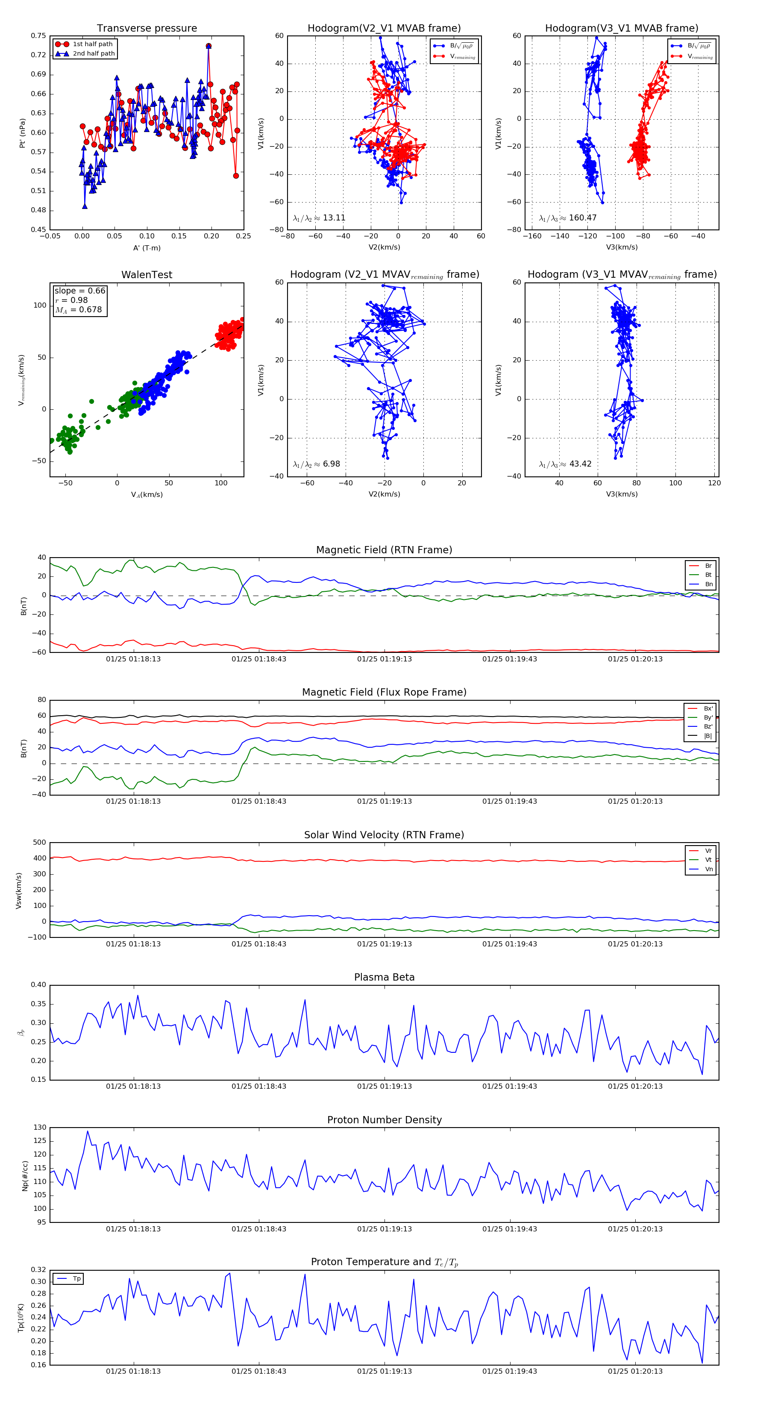Click the "Plasma Beta" plot title
The height and width of the screenshot is (1410, 769).
click(384, 978)
